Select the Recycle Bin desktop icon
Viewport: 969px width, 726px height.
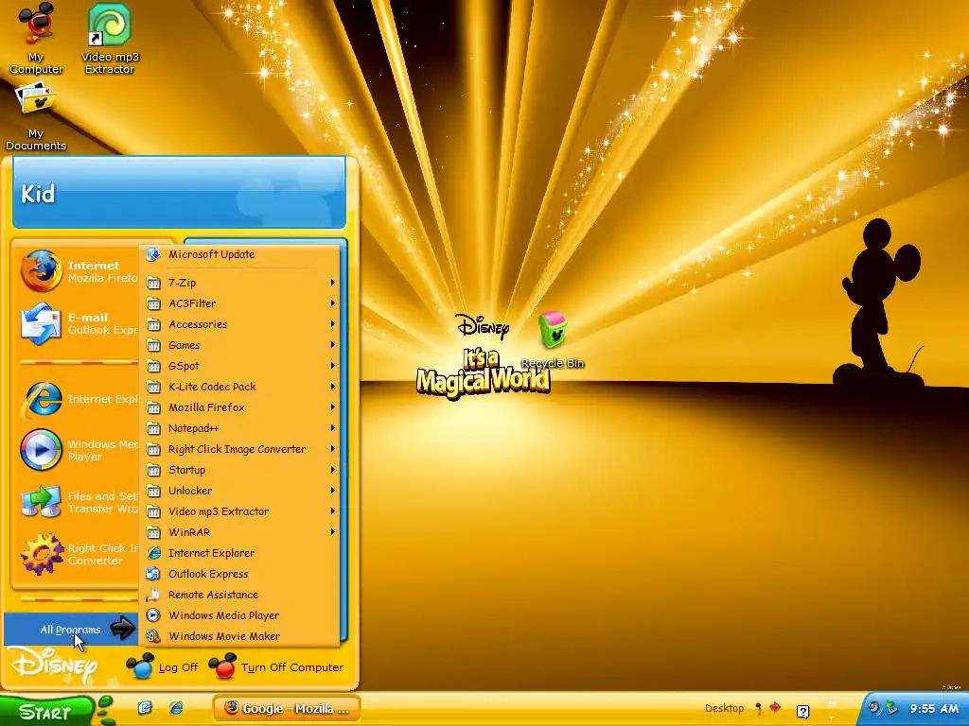point(552,330)
